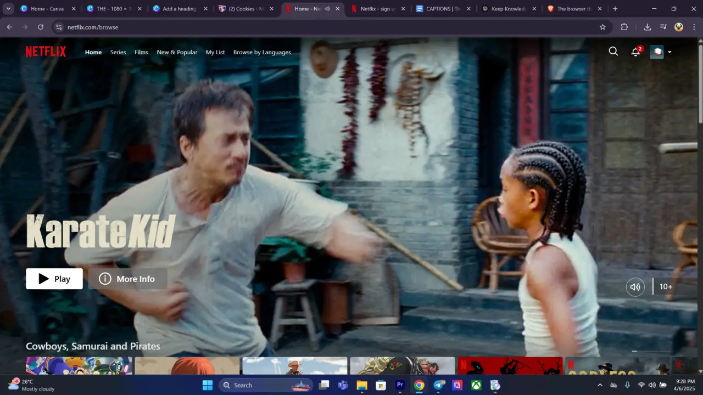Open the tab search dropdown arrow
This screenshot has height=395, width=703.
(8, 9)
